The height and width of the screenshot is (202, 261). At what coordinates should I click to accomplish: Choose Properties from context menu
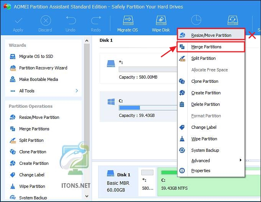(x=211, y=171)
